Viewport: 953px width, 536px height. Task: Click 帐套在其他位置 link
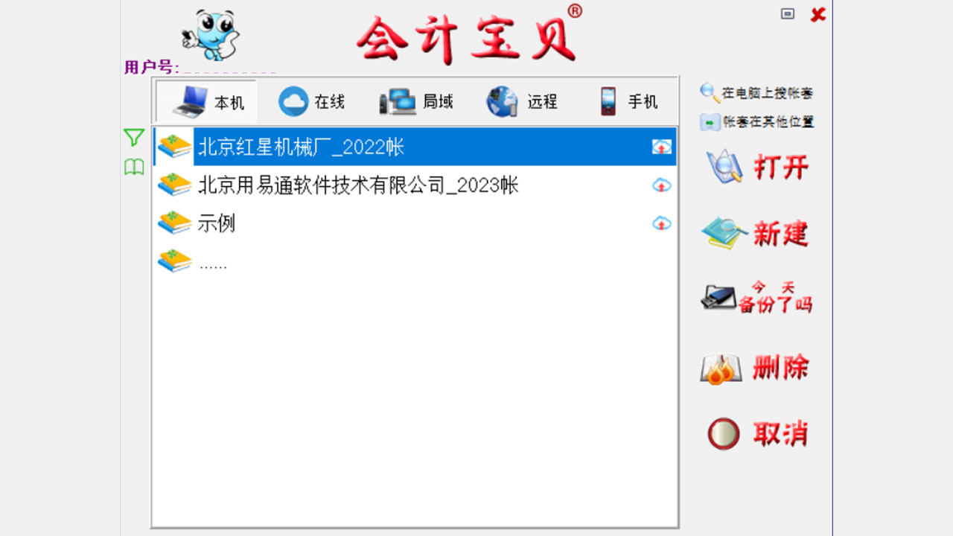click(757, 121)
